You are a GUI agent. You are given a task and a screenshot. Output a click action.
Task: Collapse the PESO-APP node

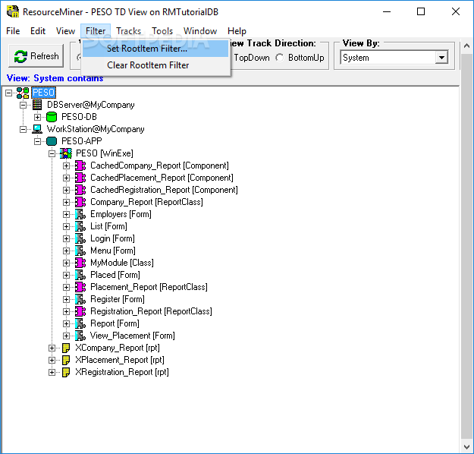click(x=37, y=142)
